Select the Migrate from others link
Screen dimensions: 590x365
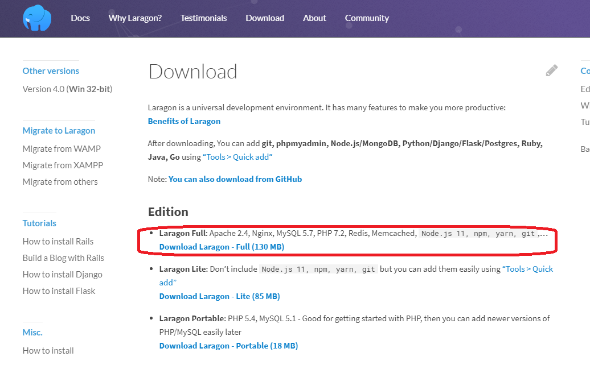(60, 182)
